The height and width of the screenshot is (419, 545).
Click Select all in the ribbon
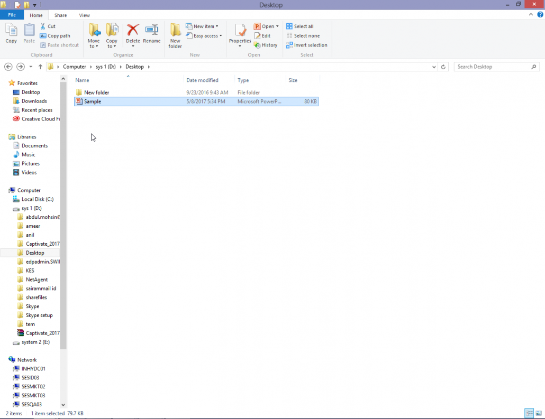click(301, 25)
